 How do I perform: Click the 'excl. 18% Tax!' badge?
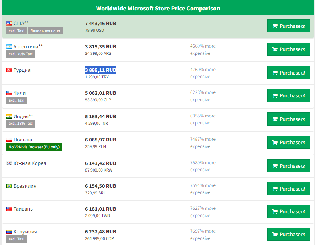(21, 124)
